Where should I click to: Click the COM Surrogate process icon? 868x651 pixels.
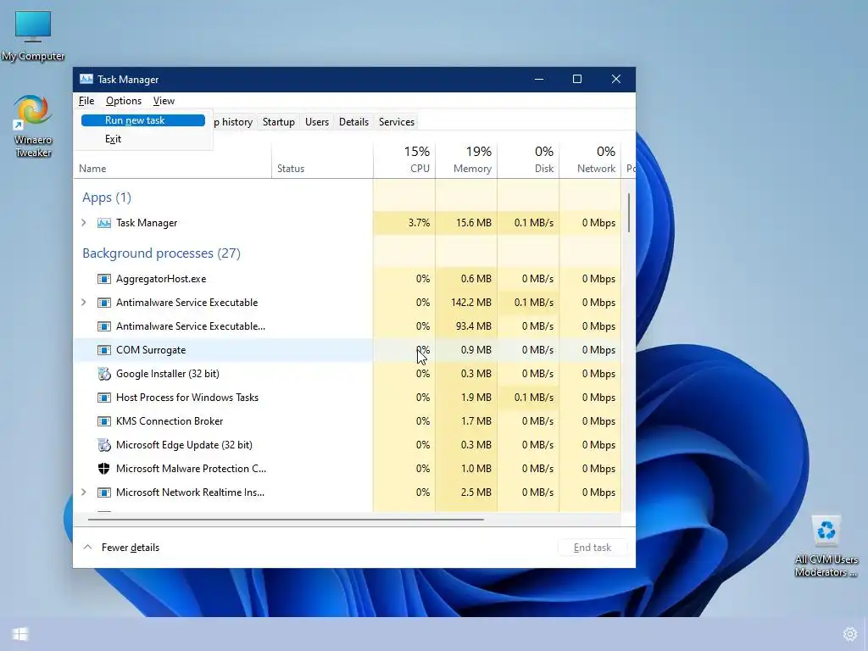click(103, 350)
